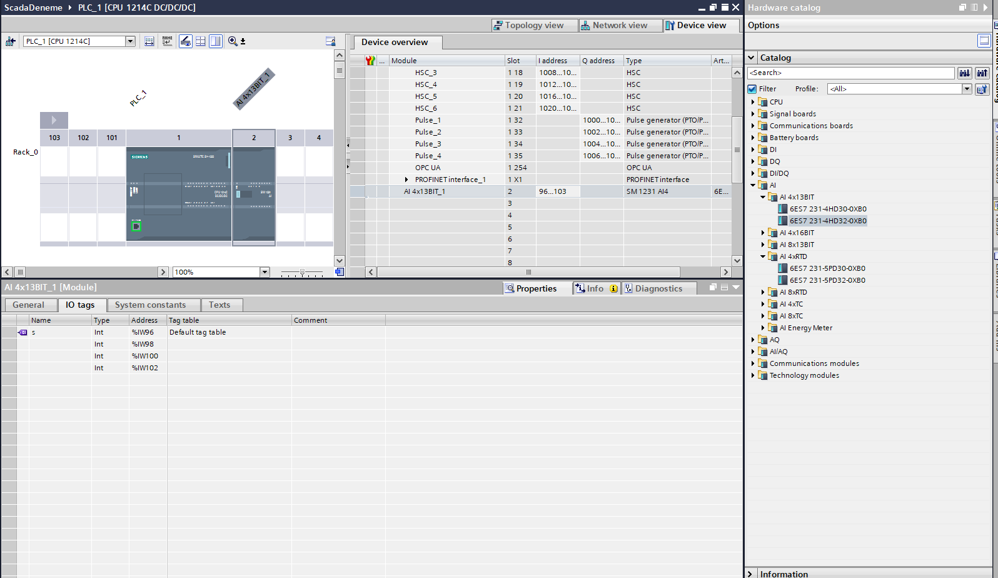Toggle the Filter checkbox in catalog
Screen dimensions: 998x578
click(753, 89)
